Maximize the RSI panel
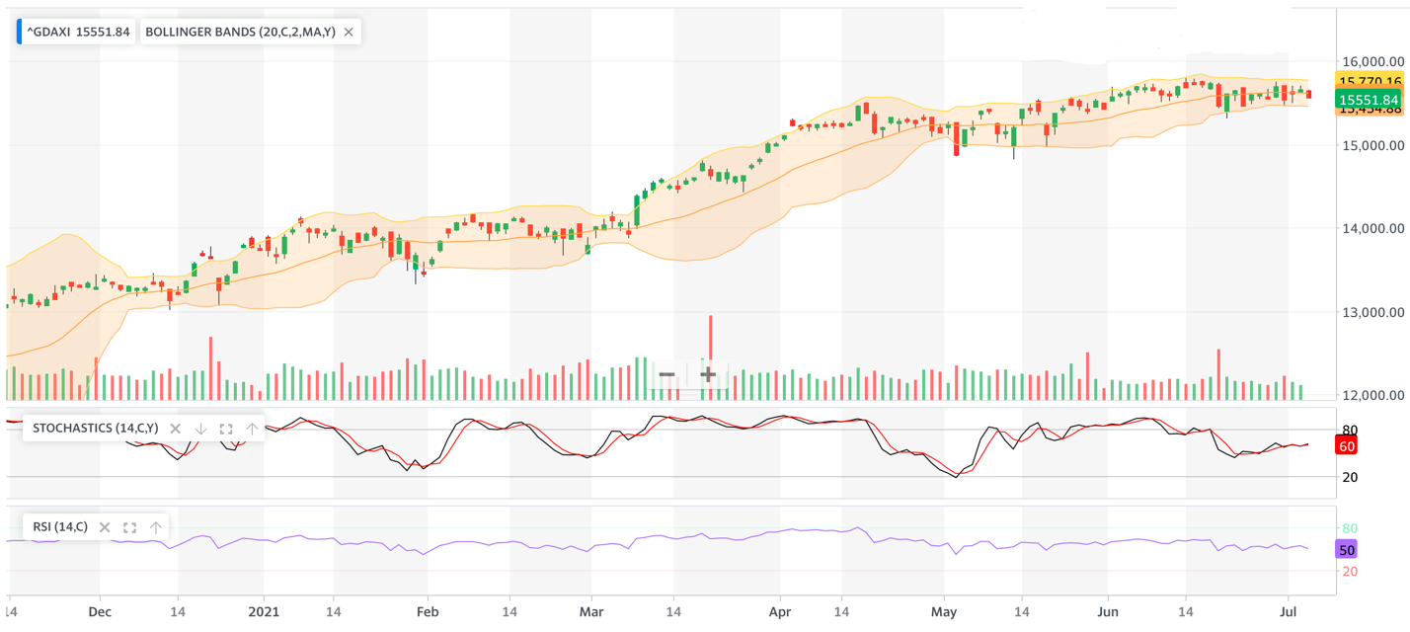Viewport: 1410px width, 632px height. click(129, 527)
